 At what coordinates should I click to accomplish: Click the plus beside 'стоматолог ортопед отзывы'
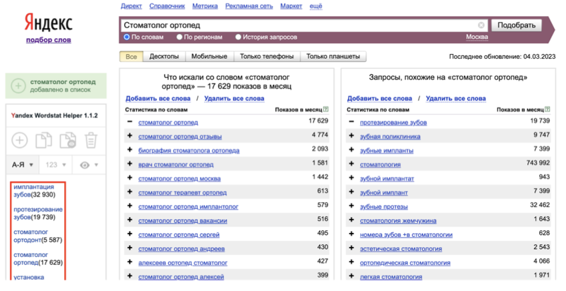[x=130, y=135]
